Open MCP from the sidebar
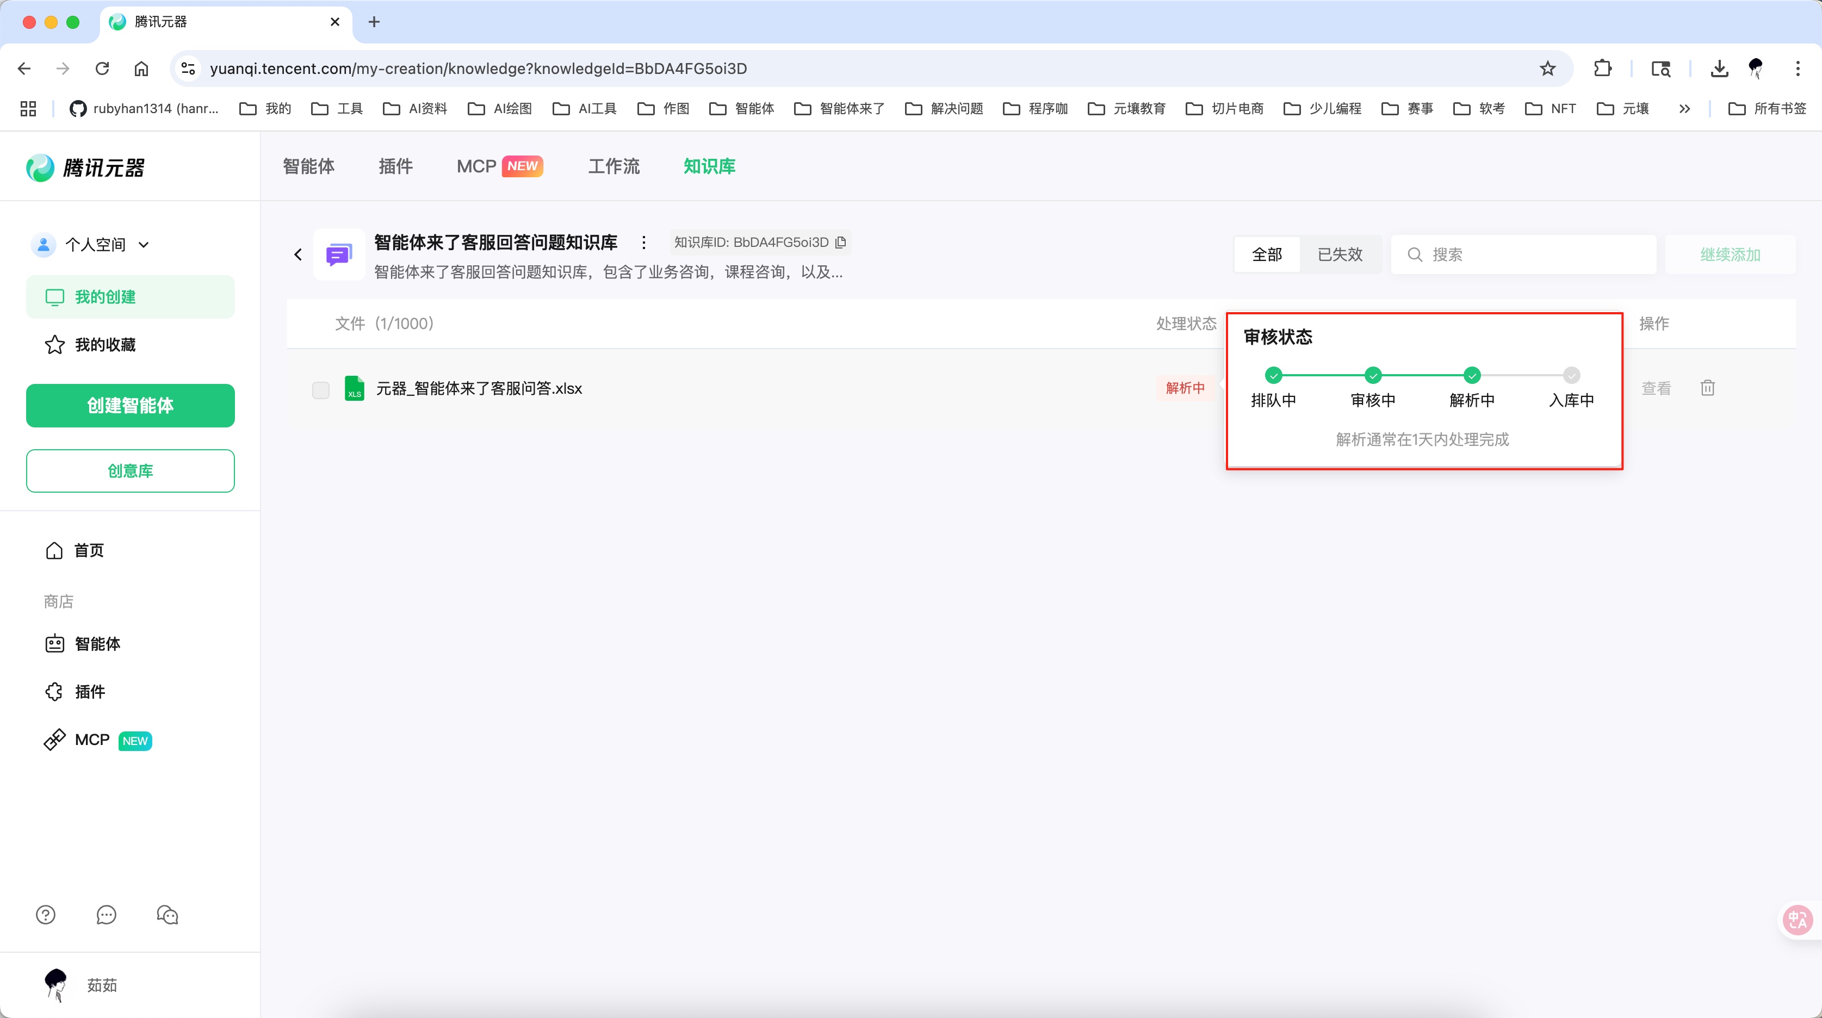 (x=90, y=739)
